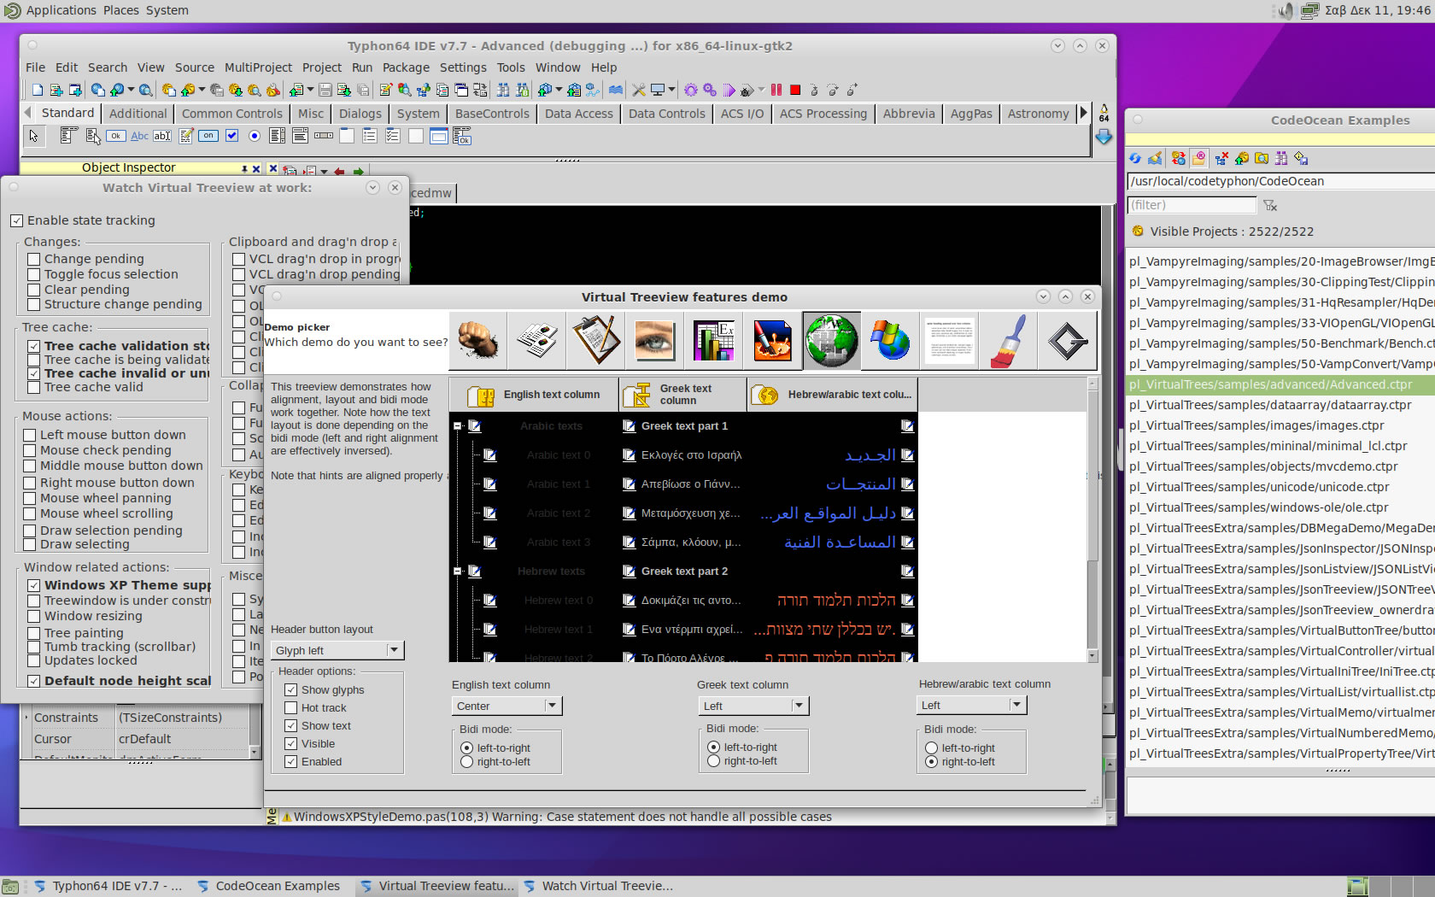Image resolution: width=1435 pixels, height=897 pixels.
Task: Choose the red-handled paintbrush demo icon
Action: point(1009,340)
